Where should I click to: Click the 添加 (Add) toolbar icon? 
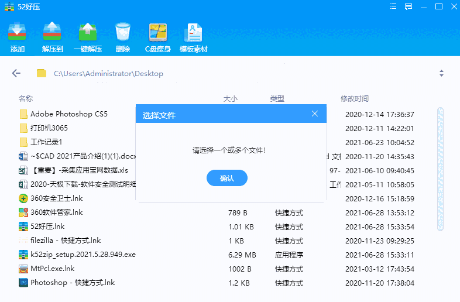pyautogui.click(x=17, y=32)
